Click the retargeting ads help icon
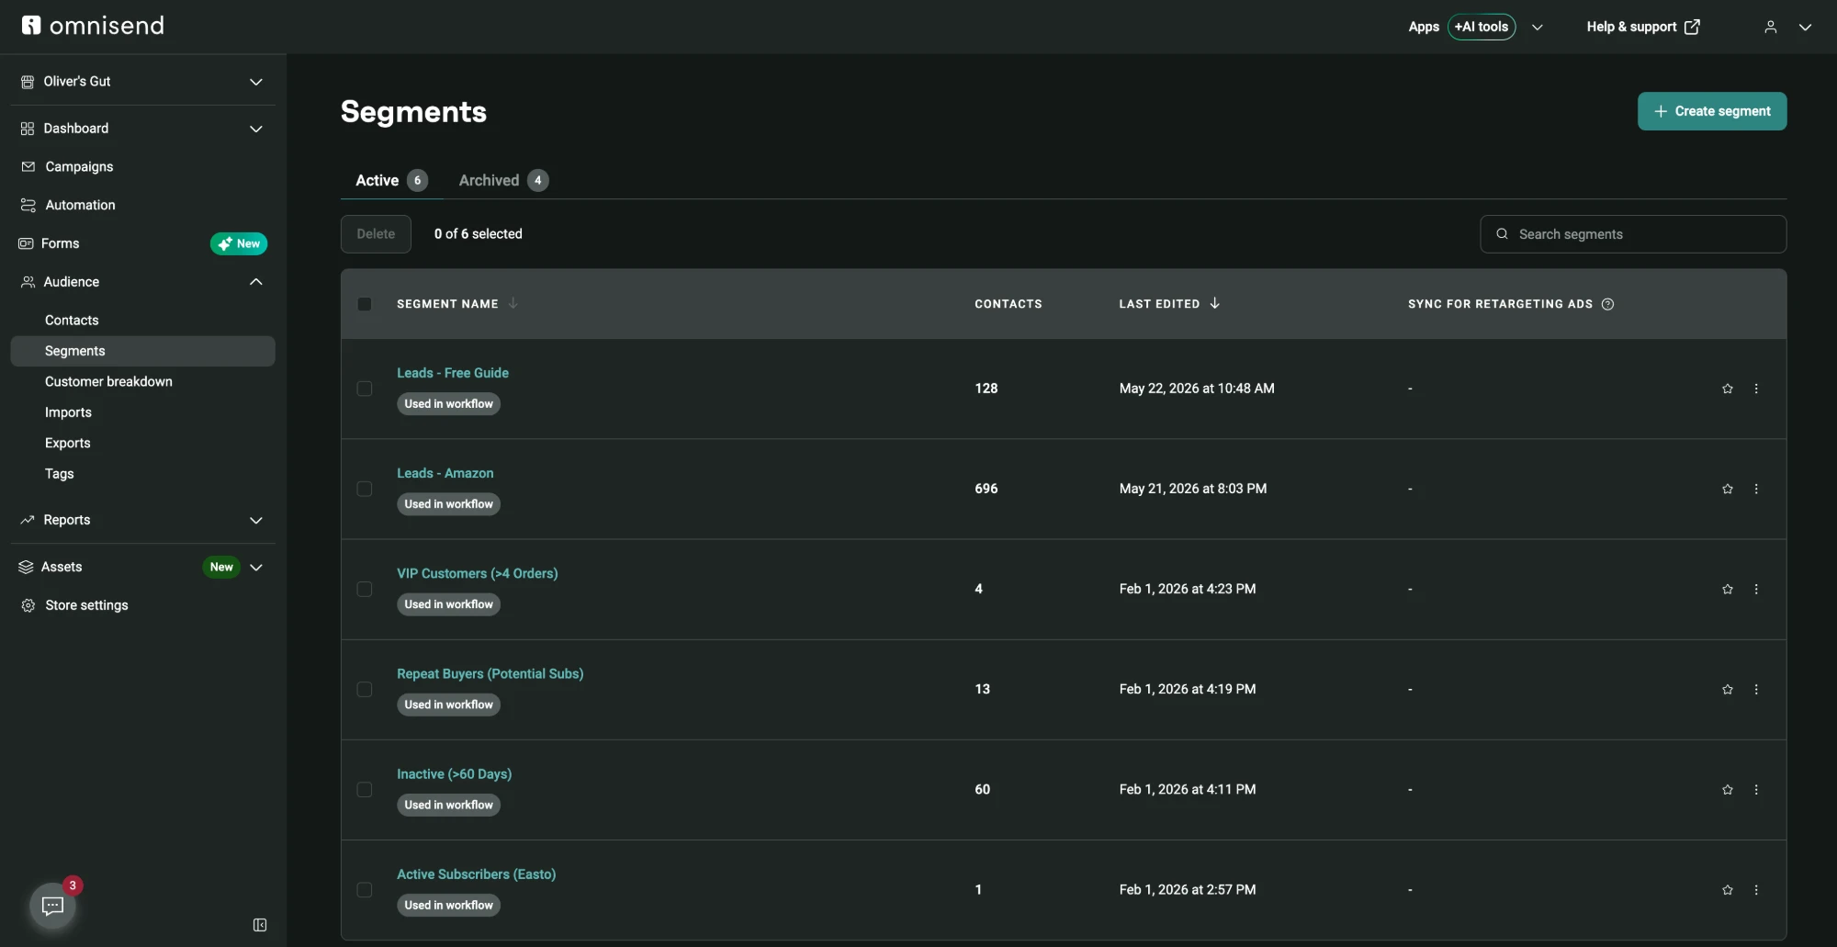The height and width of the screenshot is (947, 1837). click(x=1607, y=304)
